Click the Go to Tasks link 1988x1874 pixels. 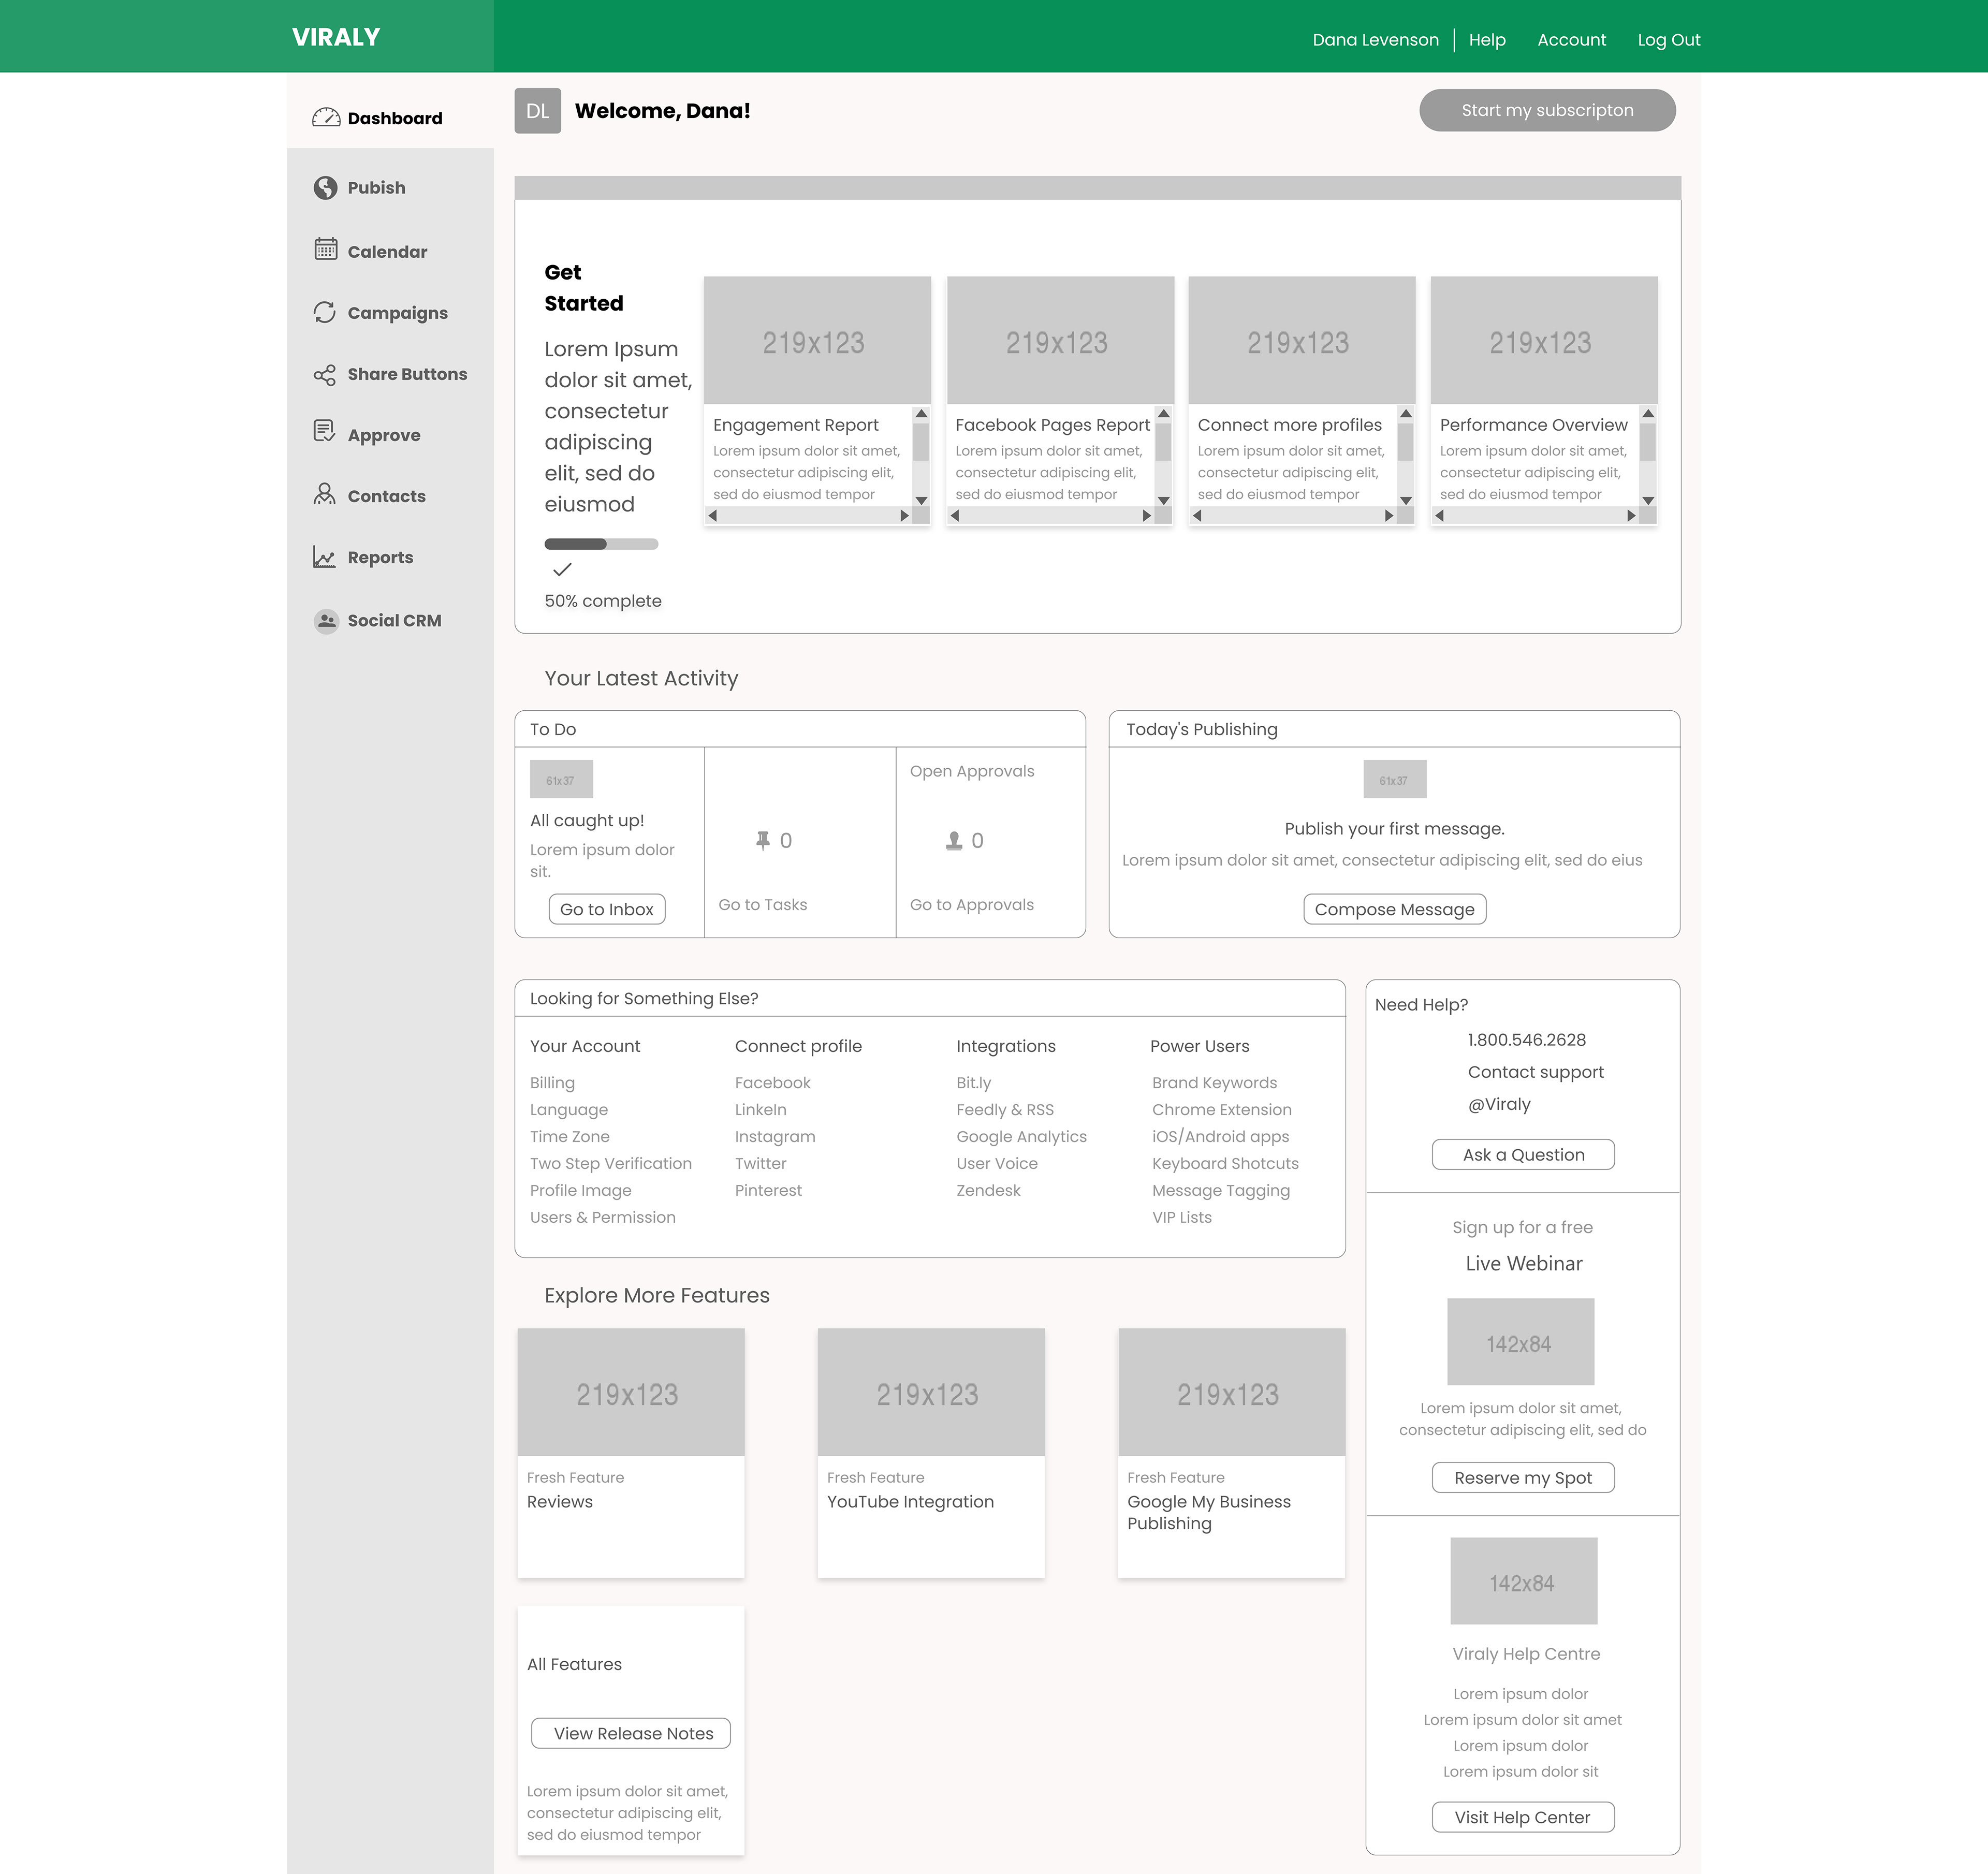pyautogui.click(x=762, y=904)
